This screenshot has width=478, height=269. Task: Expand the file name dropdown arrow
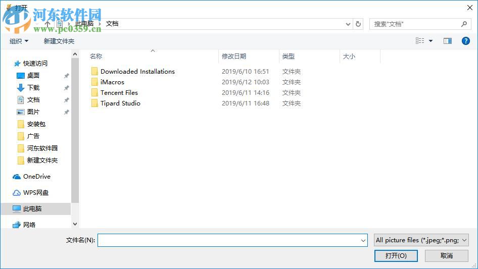[x=363, y=240]
